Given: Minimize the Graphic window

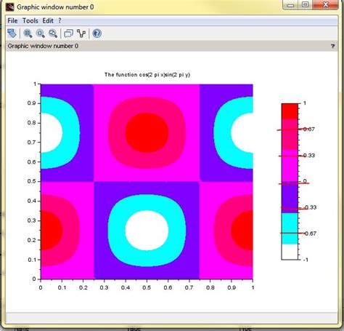Looking at the screenshot, I should [x=291, y=5].
